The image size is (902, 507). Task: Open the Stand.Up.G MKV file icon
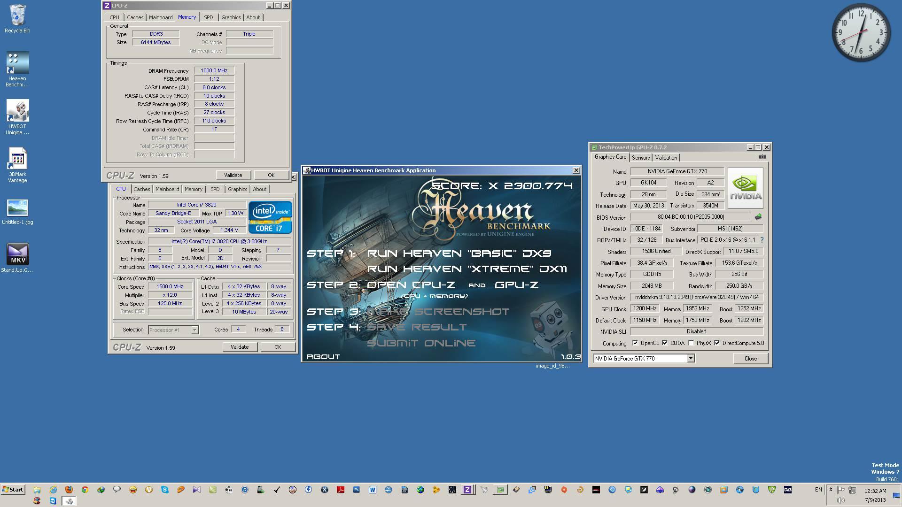pyautogui.click(x=17, y=258)
